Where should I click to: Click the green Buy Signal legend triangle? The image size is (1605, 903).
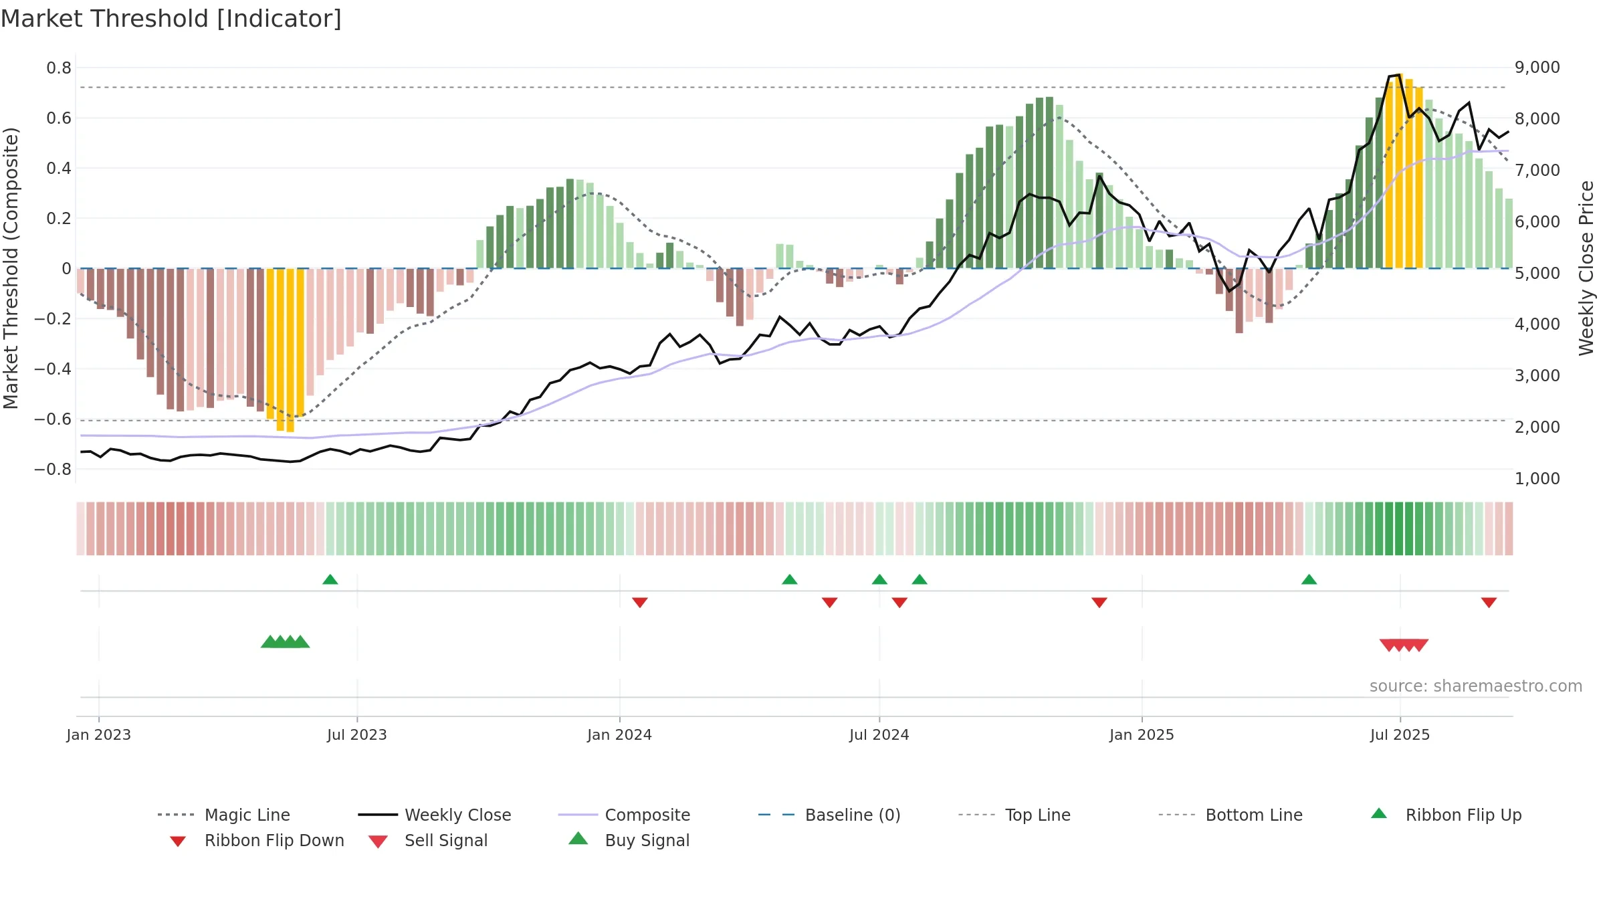coord(578,838)
